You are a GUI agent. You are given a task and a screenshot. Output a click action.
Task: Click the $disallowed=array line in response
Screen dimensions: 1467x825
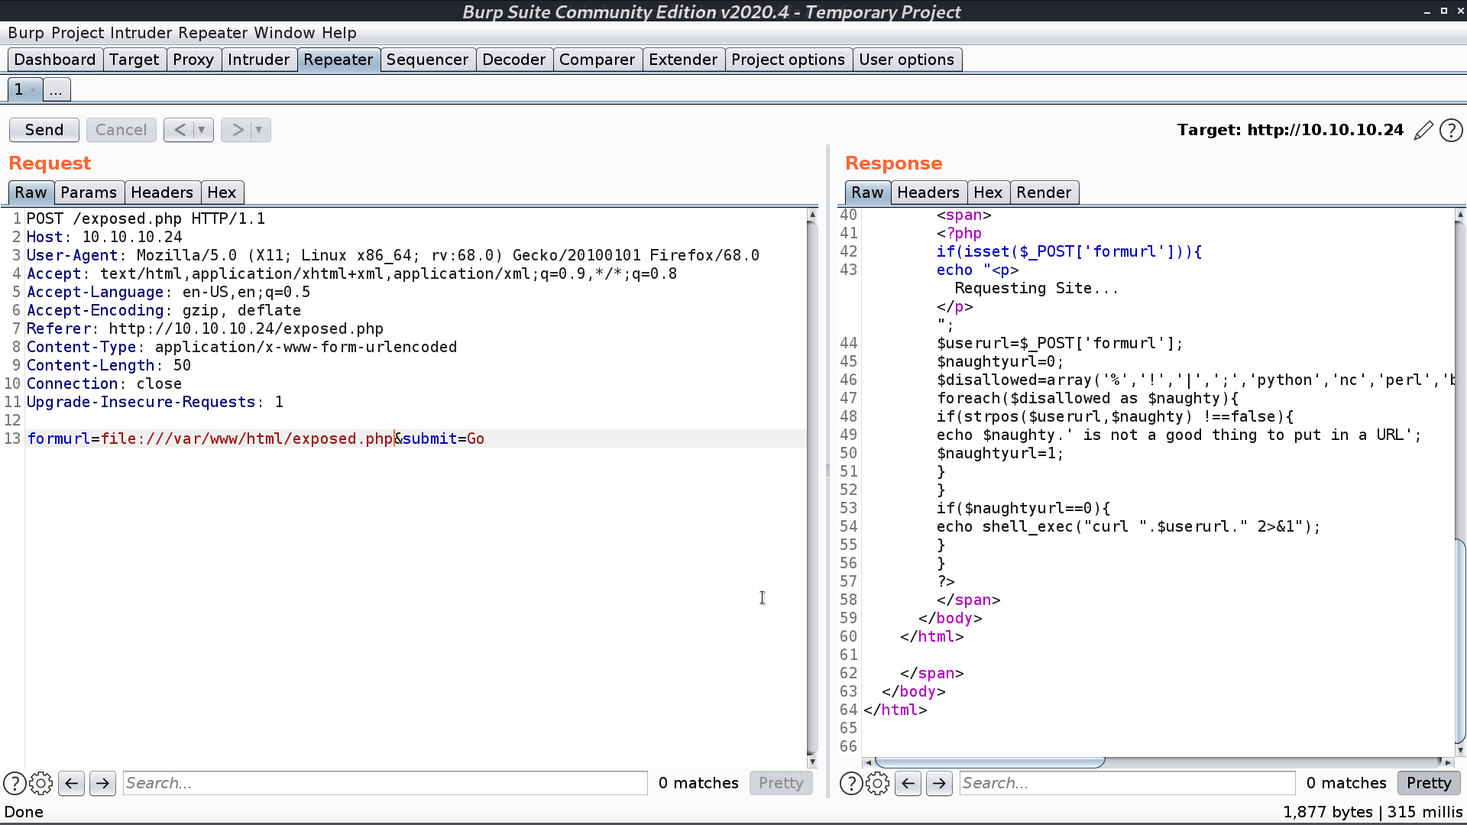[x=1196, y=380]
